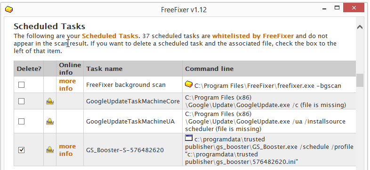Click the New badge for GoogleUpdateTaskMachineUA
The image size is (370, 170).
50,121
